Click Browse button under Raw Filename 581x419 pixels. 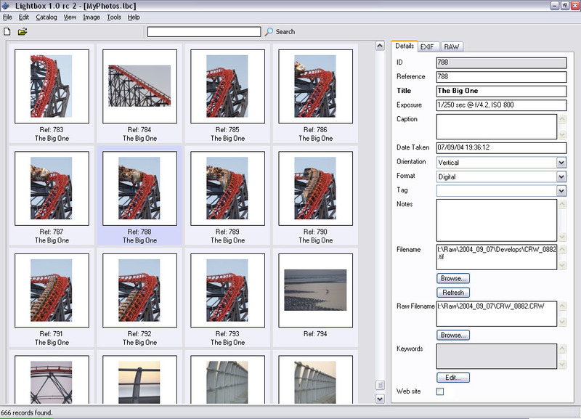[452, 335]
